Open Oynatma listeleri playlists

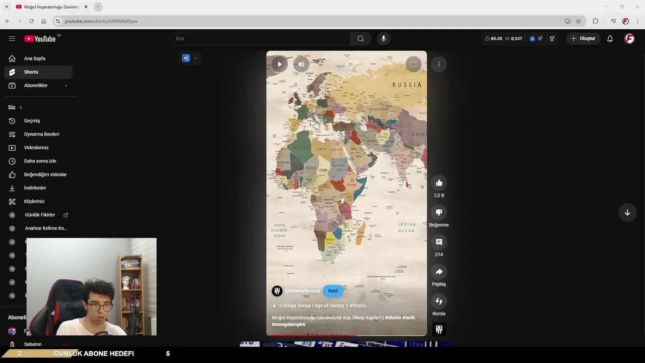click(38, 134)
